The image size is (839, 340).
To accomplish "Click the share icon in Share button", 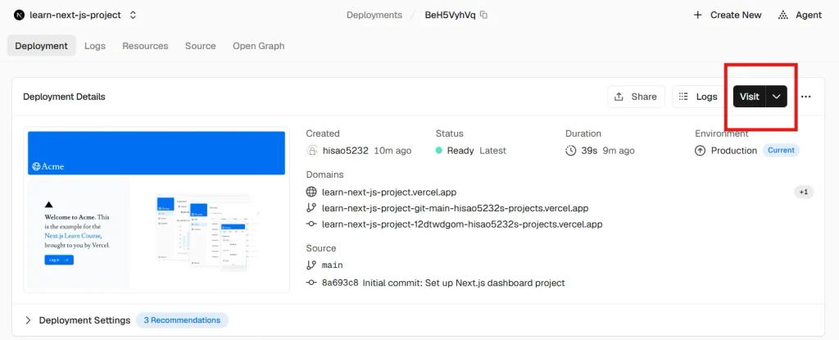I will point(619,97).
